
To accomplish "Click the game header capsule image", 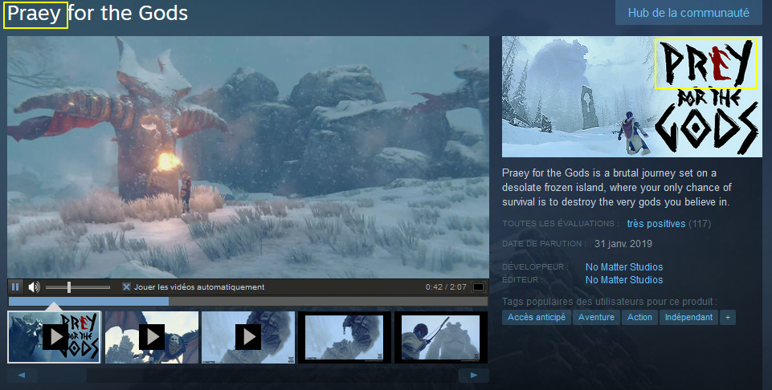I will [631, 96].
